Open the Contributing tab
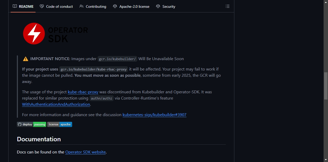The height and width of the screenshot is (162, 328). coord(93,6)
